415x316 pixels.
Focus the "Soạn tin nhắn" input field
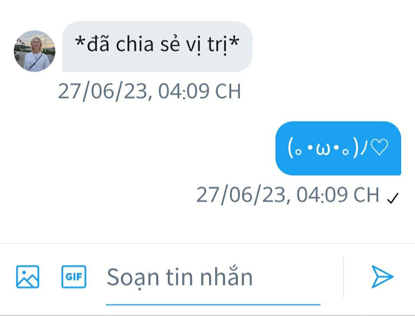click(213, 278)
